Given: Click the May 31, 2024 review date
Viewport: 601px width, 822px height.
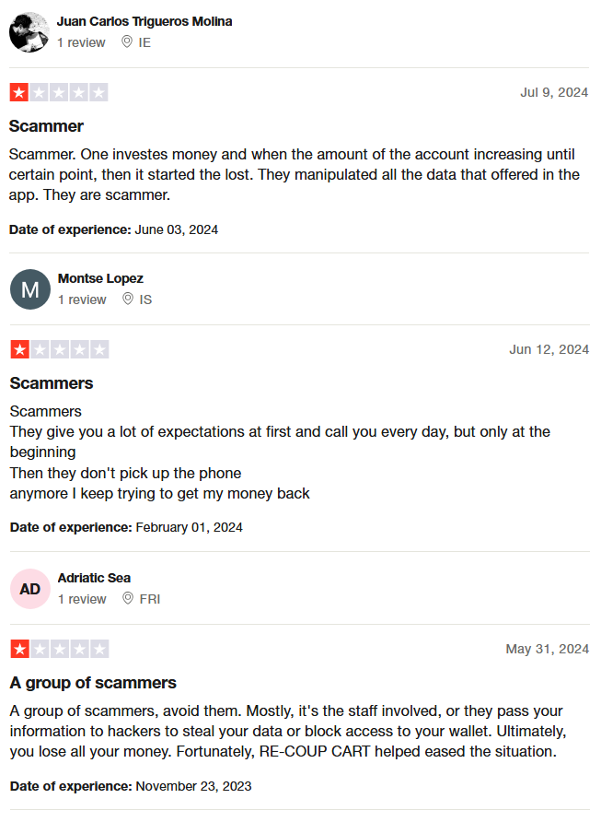Looking at the screenshot, I should pyautogui.click(x=547, y=649).
